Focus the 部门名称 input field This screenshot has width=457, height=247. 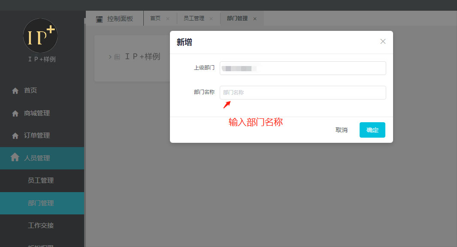click(303, 93)
